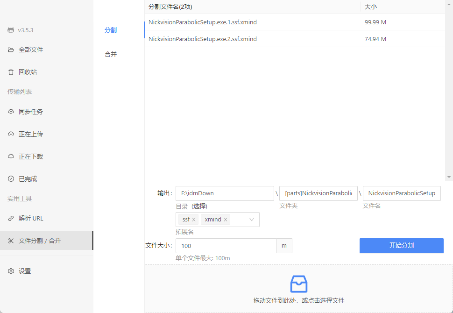Click the 74.94 M size cell

click(375, 39)
